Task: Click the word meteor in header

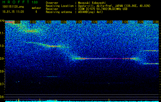Action: pyautogui.click(x=36, y=8)
